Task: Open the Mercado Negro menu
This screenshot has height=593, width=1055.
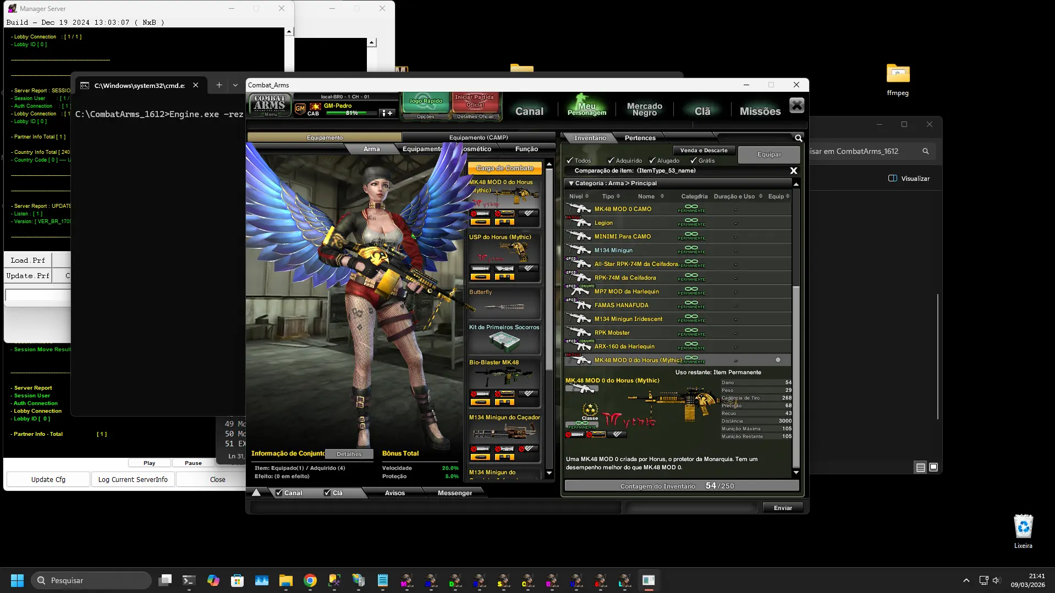Action: [x=645, y=109]
